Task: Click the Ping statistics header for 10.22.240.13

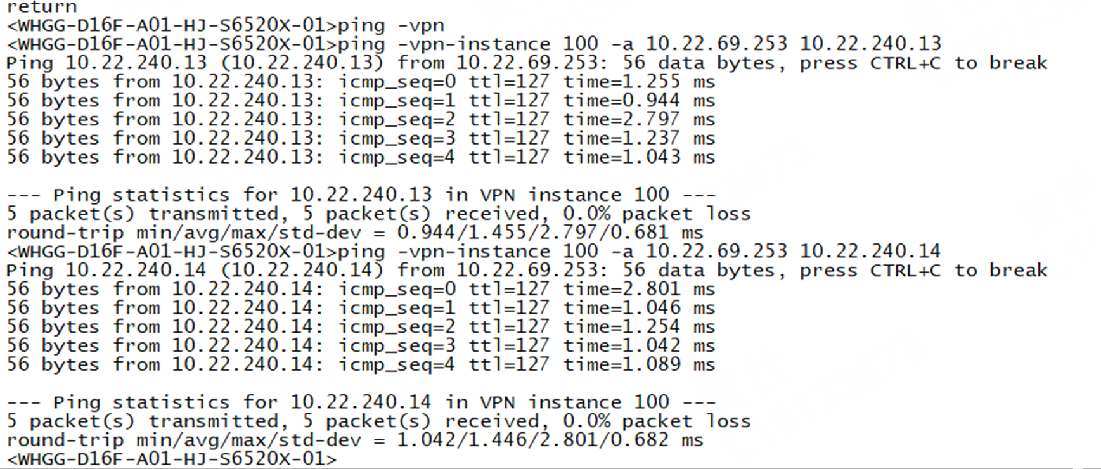Action: click(361, 195)
